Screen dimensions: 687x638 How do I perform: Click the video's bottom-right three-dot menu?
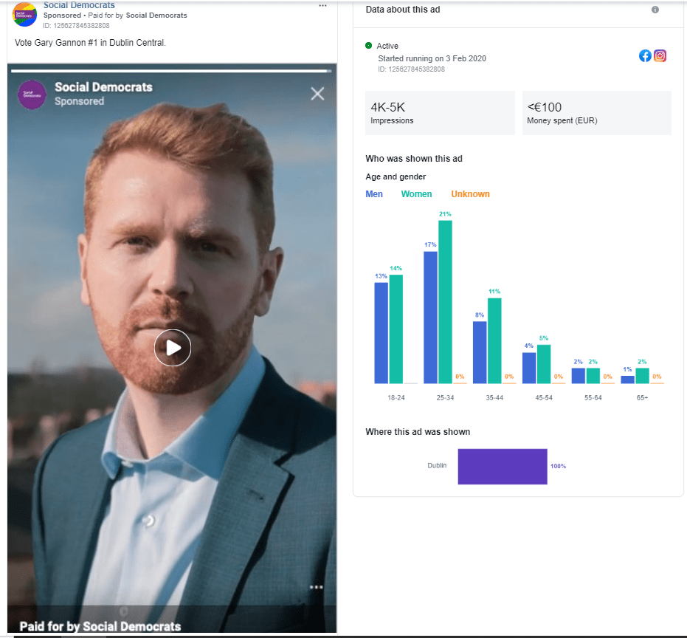(317, 587)
